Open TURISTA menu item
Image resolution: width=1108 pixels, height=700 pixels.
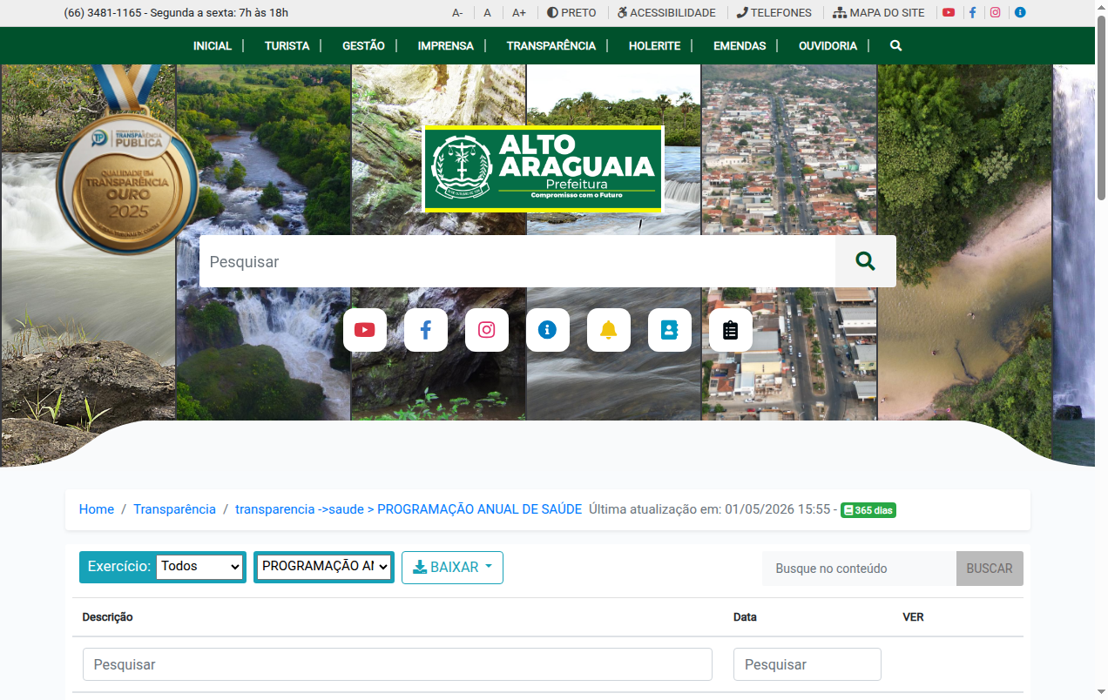[x=287, y=45]
